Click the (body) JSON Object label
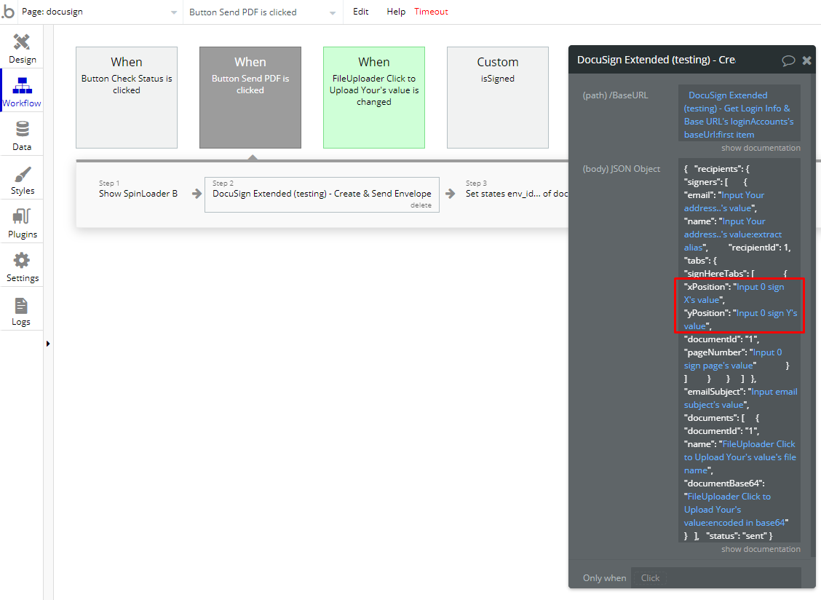Image resolution: width=821 pixels, height=600 pixels. pos(622,169)
